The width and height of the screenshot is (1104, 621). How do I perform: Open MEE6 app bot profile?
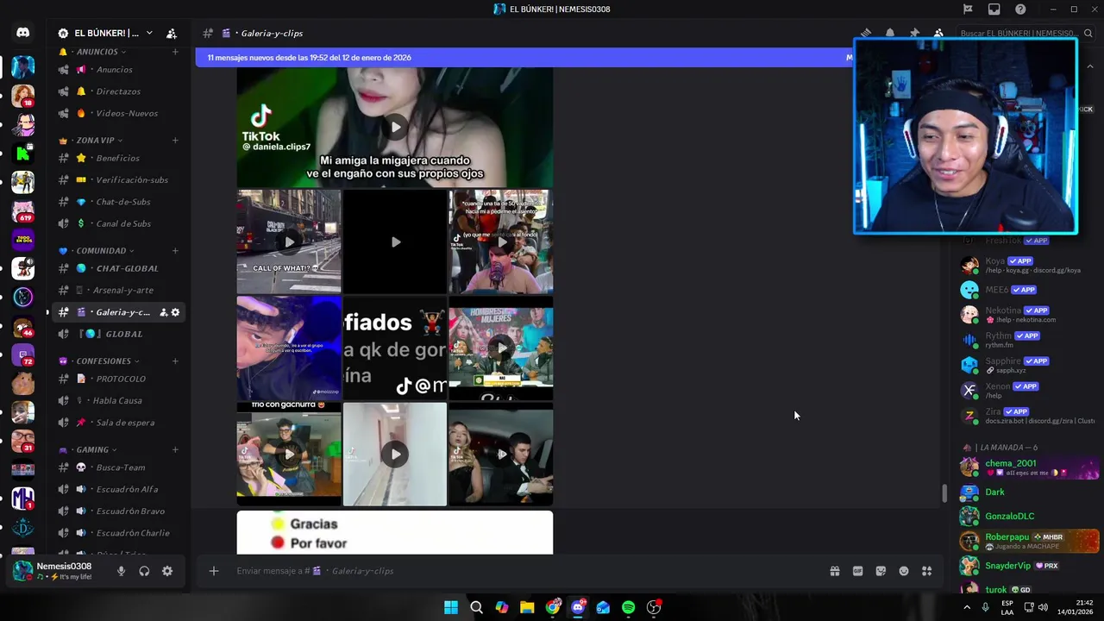(1029, 290)
